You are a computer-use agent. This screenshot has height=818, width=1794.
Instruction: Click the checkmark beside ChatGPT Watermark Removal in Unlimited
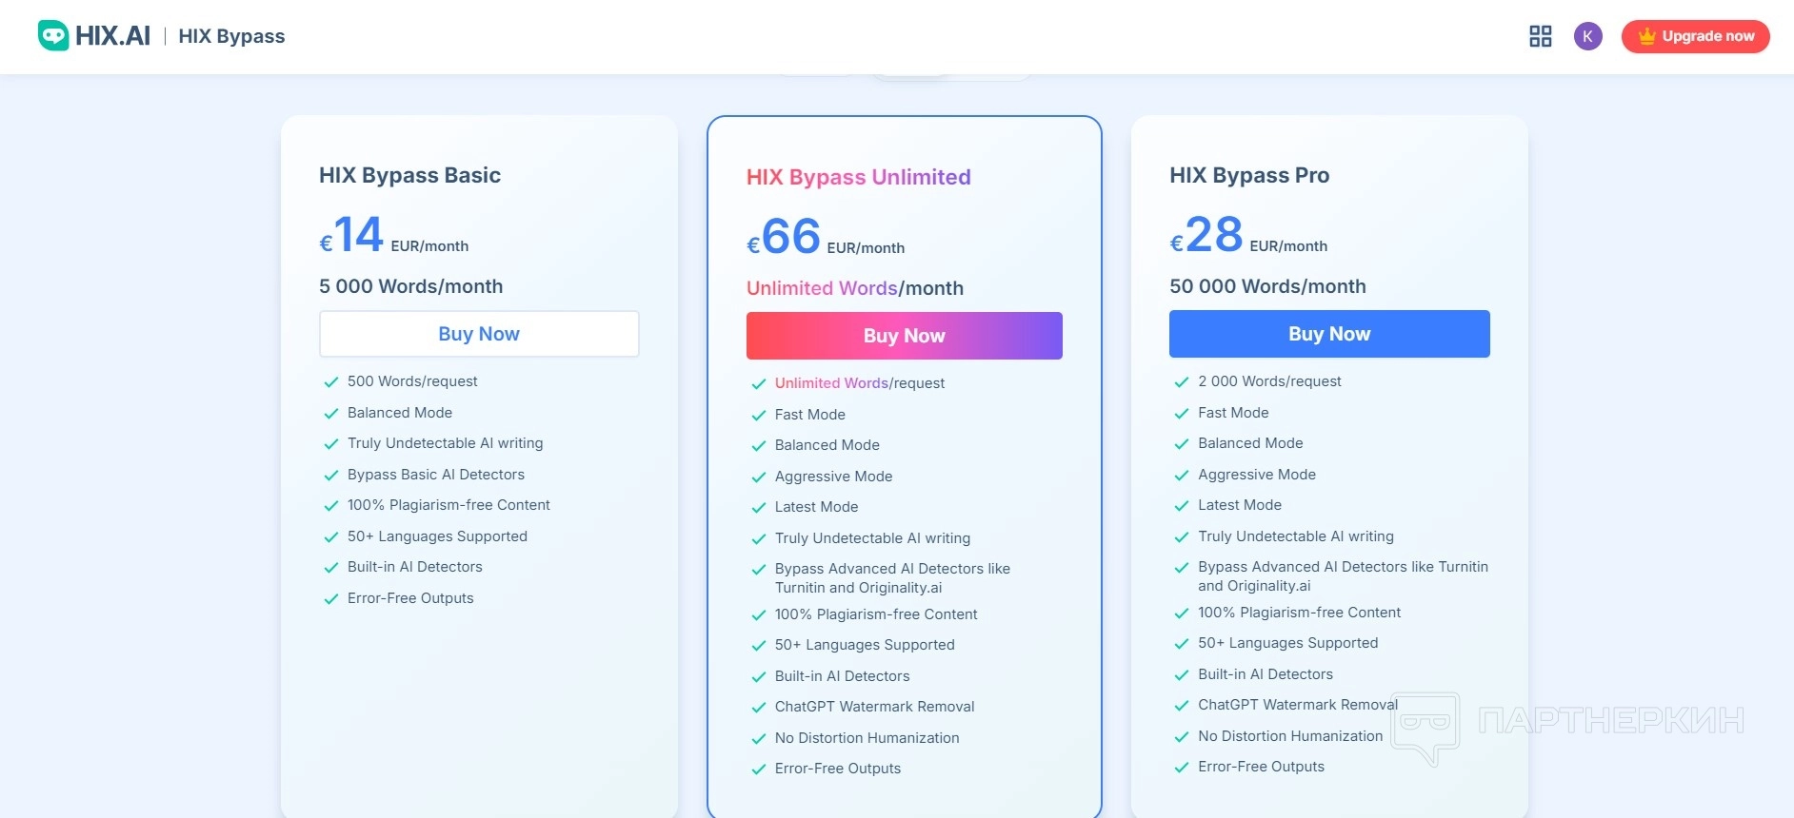759,708
